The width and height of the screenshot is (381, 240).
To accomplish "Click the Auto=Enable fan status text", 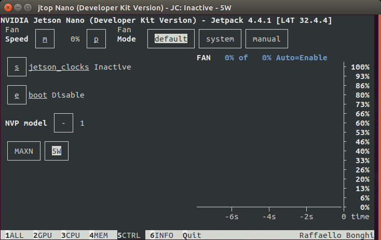I will tap(302, 58).
